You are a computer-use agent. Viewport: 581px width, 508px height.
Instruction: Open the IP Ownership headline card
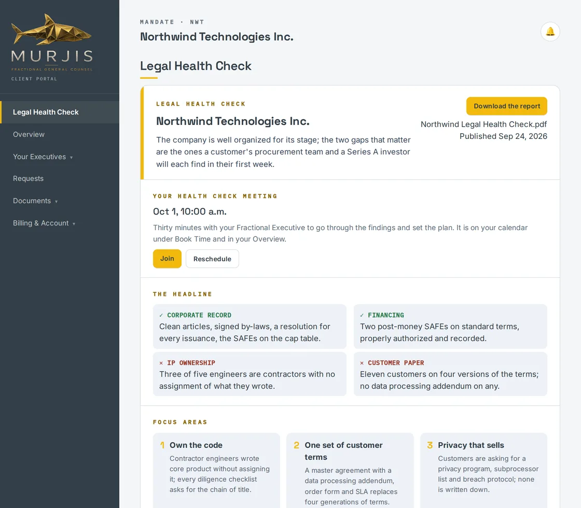[x=250, y=374]
